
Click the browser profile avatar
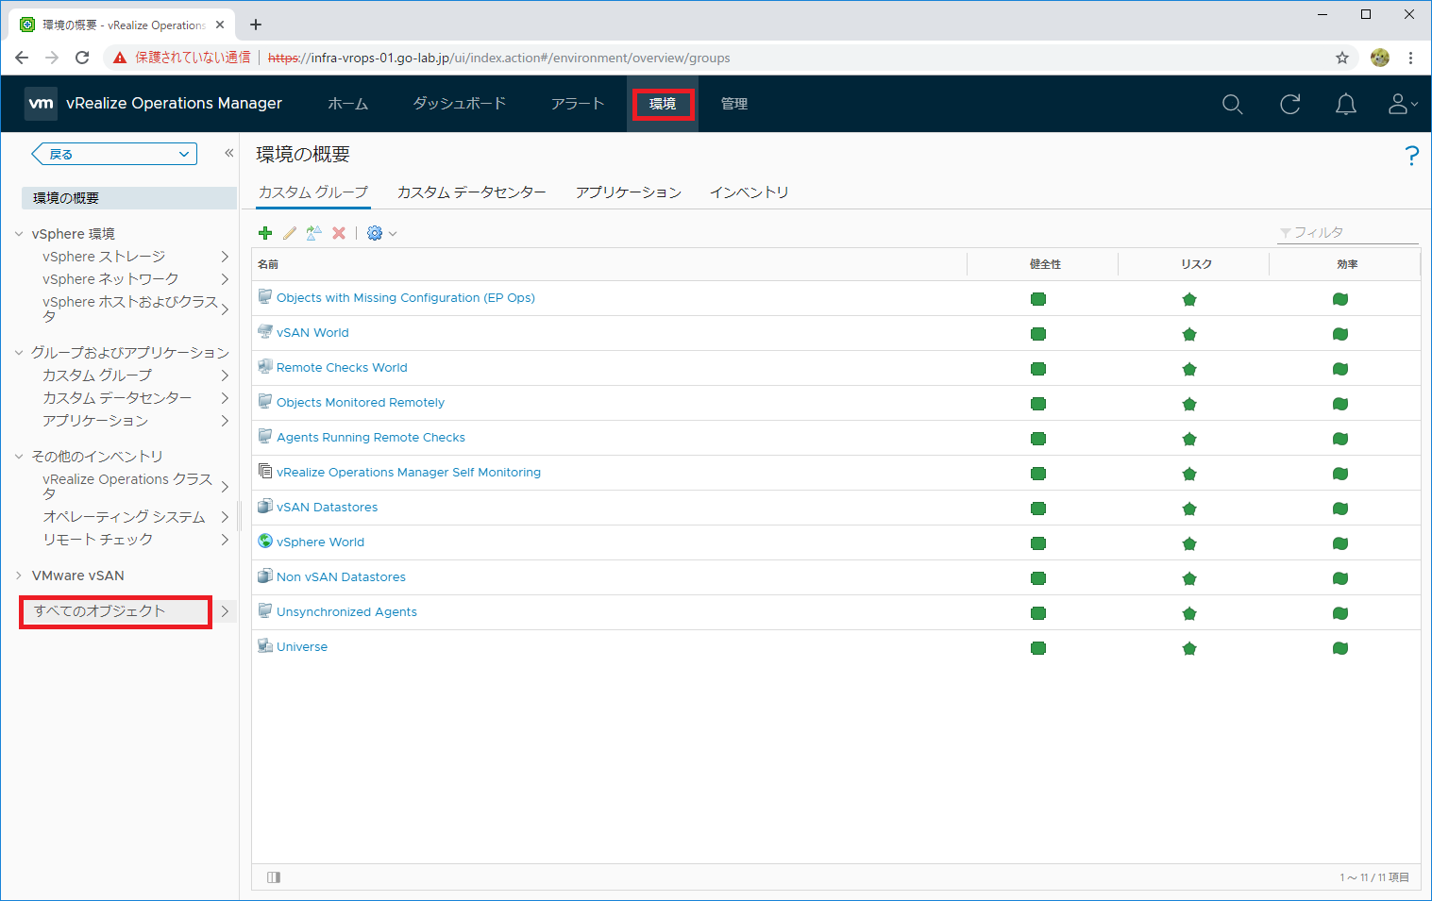tap(1380, 58)
